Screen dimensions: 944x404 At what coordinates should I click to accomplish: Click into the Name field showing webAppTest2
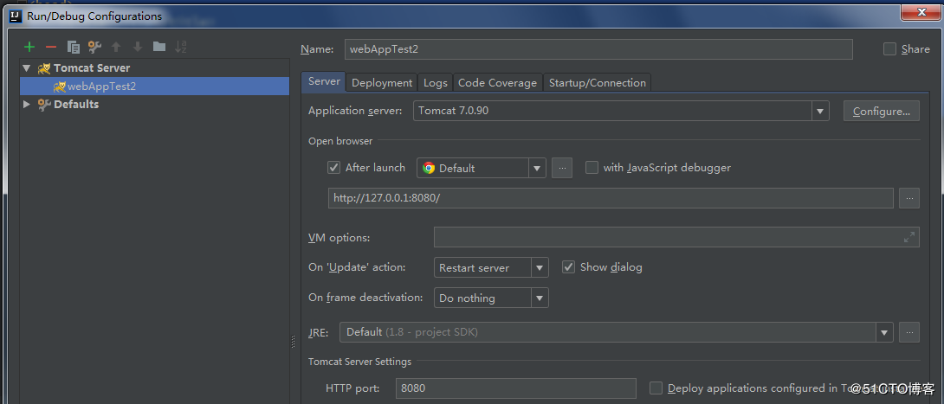(598, 49)
